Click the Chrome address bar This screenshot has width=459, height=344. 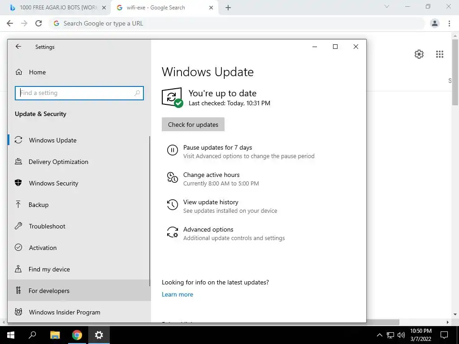(237, 23)
